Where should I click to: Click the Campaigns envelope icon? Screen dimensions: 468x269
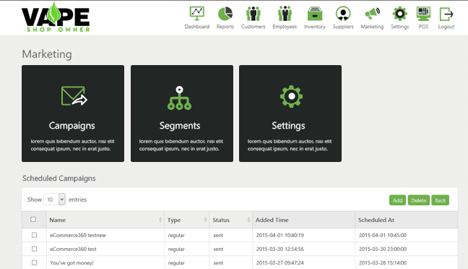click(74, 96)
